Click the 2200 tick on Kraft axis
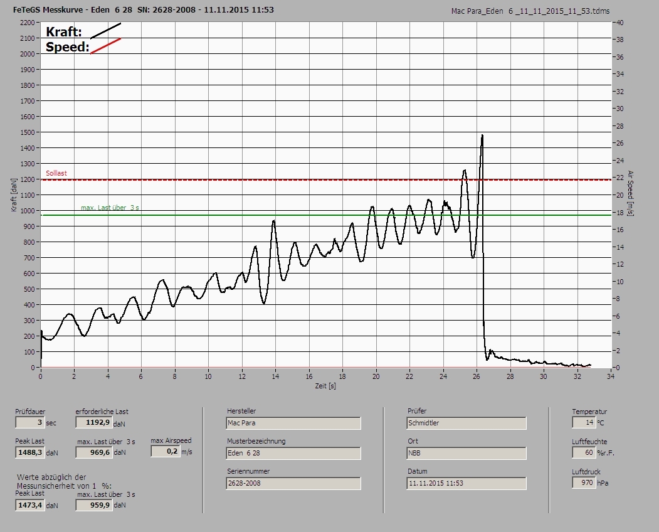659x532 pixels. [x=27, y=23]
